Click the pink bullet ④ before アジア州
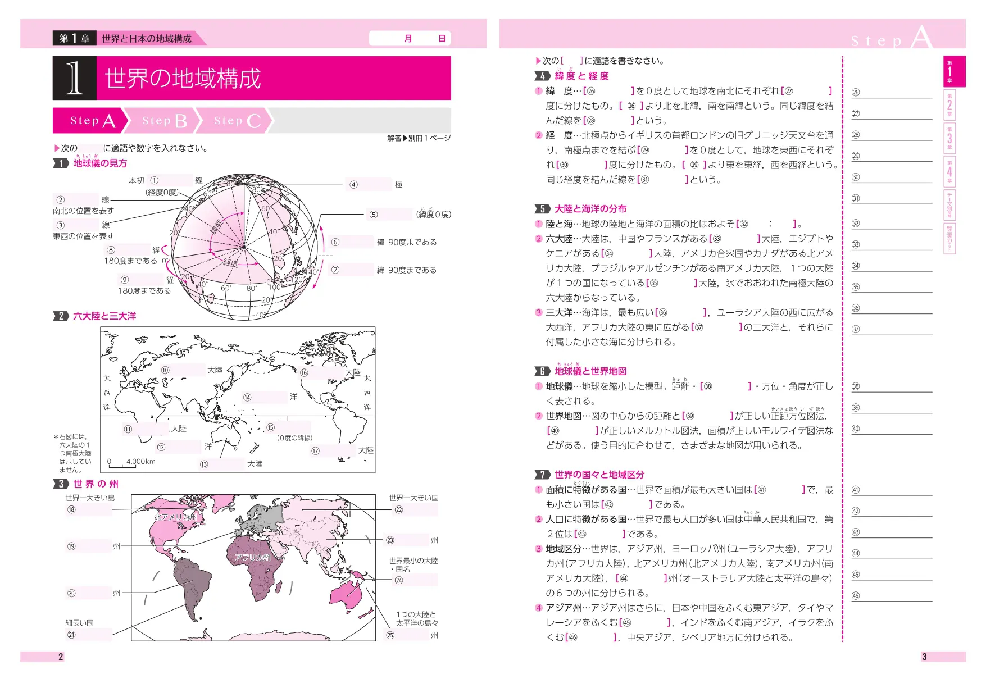The image size is (986, 697). pos(538,608)
